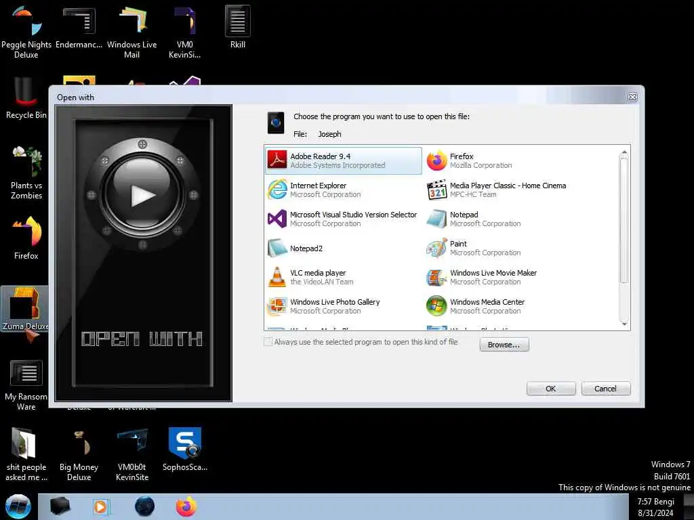694x520 pixels.
Task: Select the Big Money Deluxe desktop icon
Action: click(x=79, y=456)
